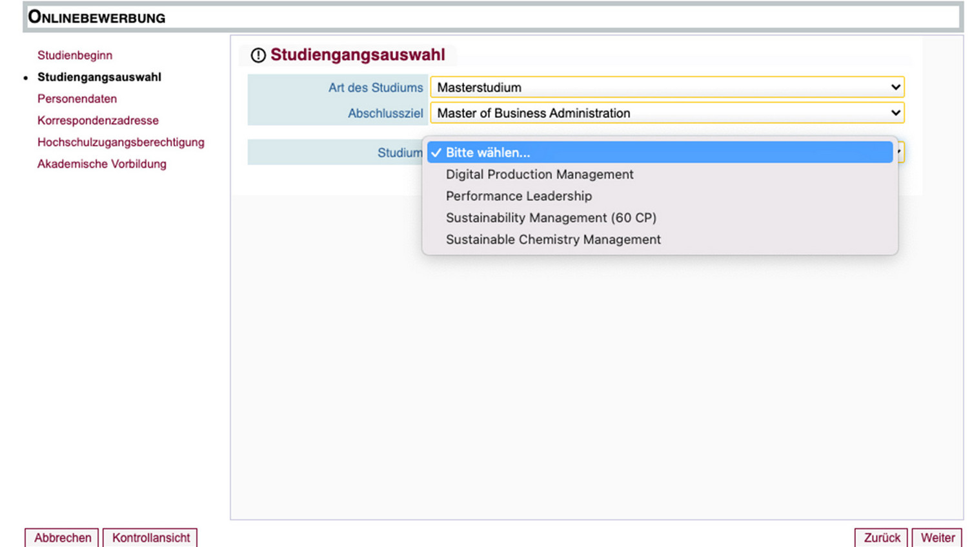Click the Studium dropdown arrow at right edge
This screenshot has height=547, width=972.
click(899, 152)
